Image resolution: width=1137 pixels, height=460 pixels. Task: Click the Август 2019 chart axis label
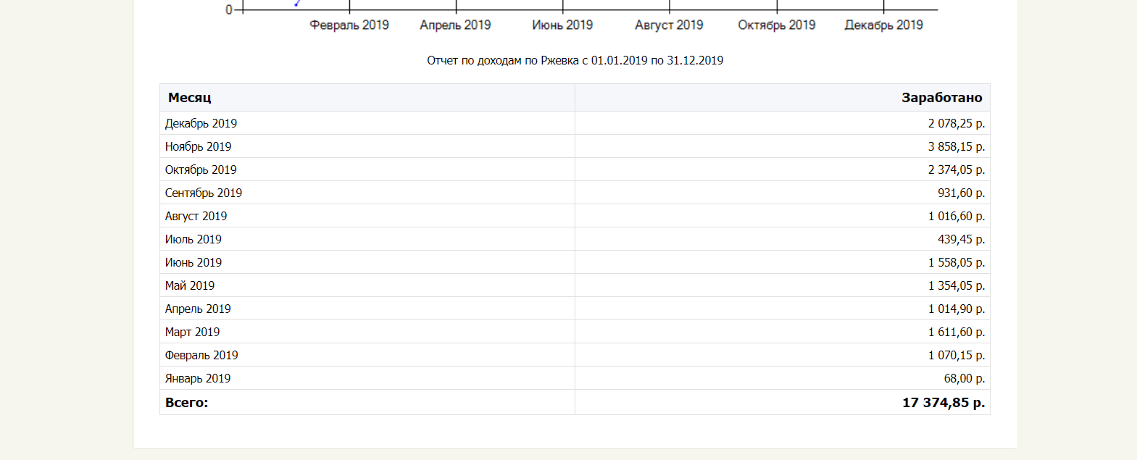click(669, 25)
